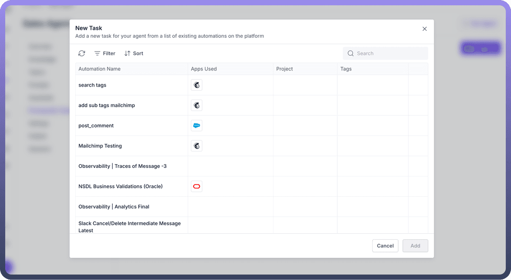
Task: Click Mailchimp icon for add sub tags mailchimp
Action: 197,105
